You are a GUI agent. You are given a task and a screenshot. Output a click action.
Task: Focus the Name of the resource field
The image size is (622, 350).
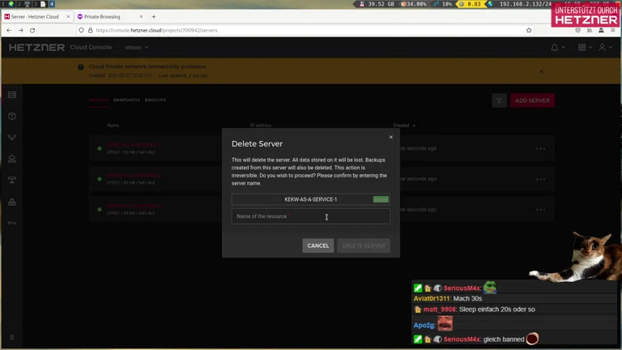coord(311,216)
